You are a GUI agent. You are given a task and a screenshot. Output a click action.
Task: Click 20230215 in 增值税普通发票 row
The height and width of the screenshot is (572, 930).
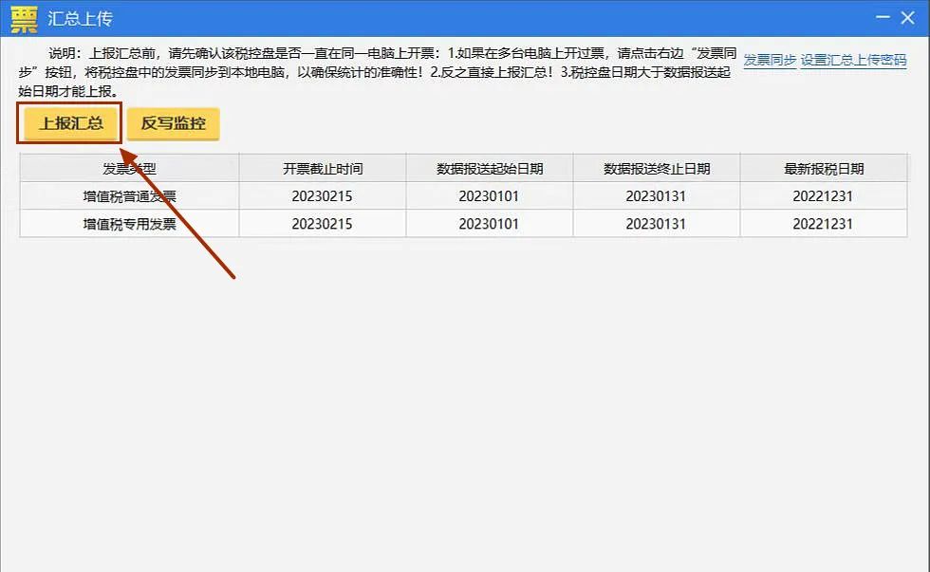[322, 196]
